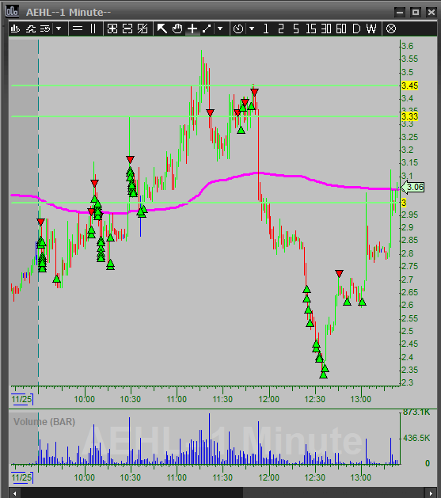Switch to the 15 minute timeframe
Image resolution: width=441 pixels, height=498 pixels.
(311, 29)
